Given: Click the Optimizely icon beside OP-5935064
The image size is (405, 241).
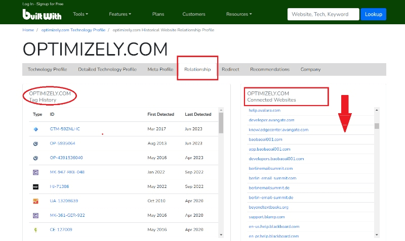Looking at the screenshot, I should pyautogui.click(x=35, y=143).
